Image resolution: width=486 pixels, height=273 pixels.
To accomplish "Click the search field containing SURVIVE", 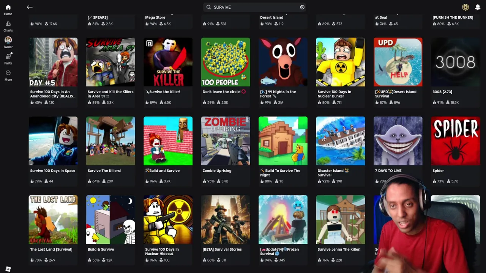I will pyautogui.click(x=255, y=7).
